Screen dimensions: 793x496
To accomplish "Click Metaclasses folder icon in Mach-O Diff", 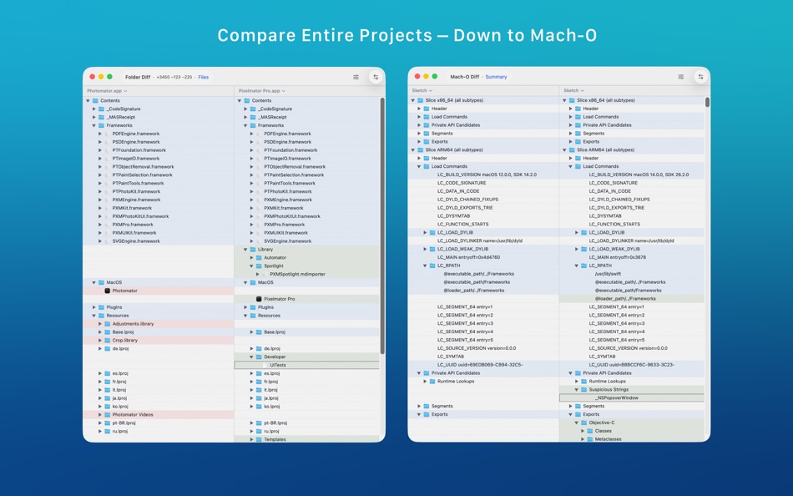I will (589, 439).
